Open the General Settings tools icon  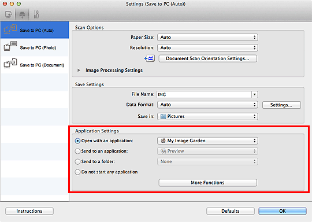[x=36, y=14]
